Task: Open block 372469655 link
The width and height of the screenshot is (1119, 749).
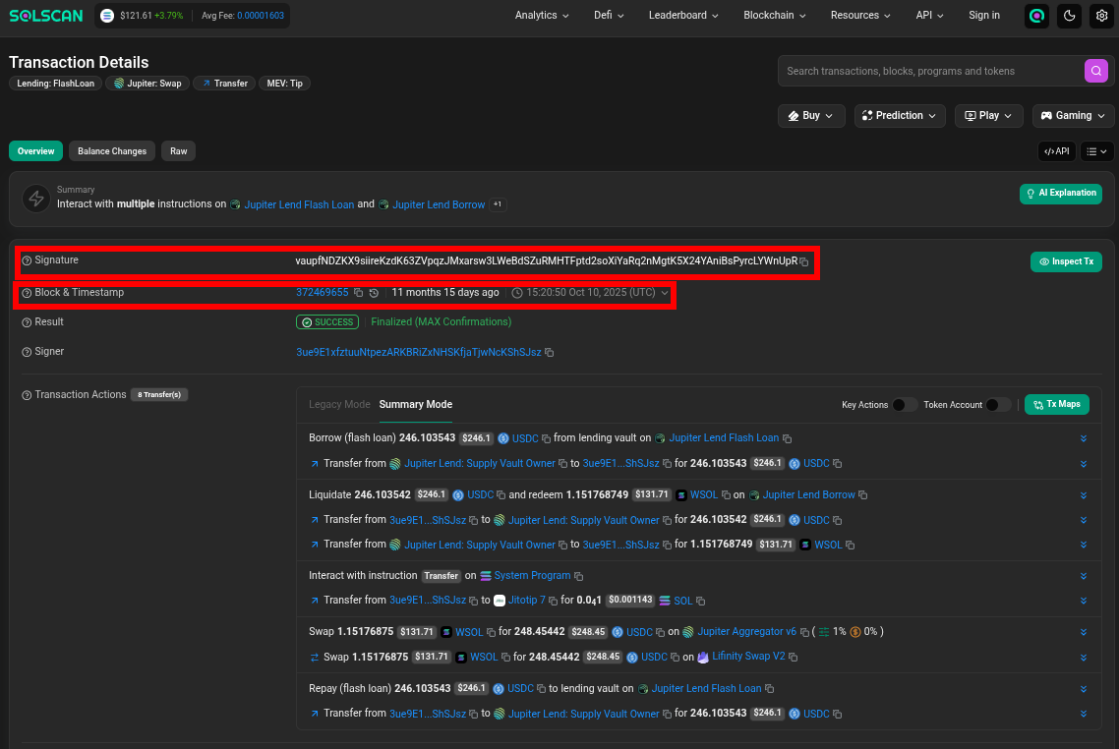Action: [322, 293]
